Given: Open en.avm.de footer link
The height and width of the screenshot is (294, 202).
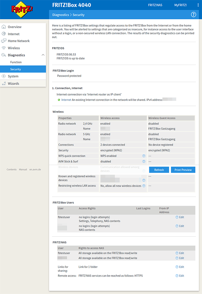Looking at the screenshot, I should (35, 170).
